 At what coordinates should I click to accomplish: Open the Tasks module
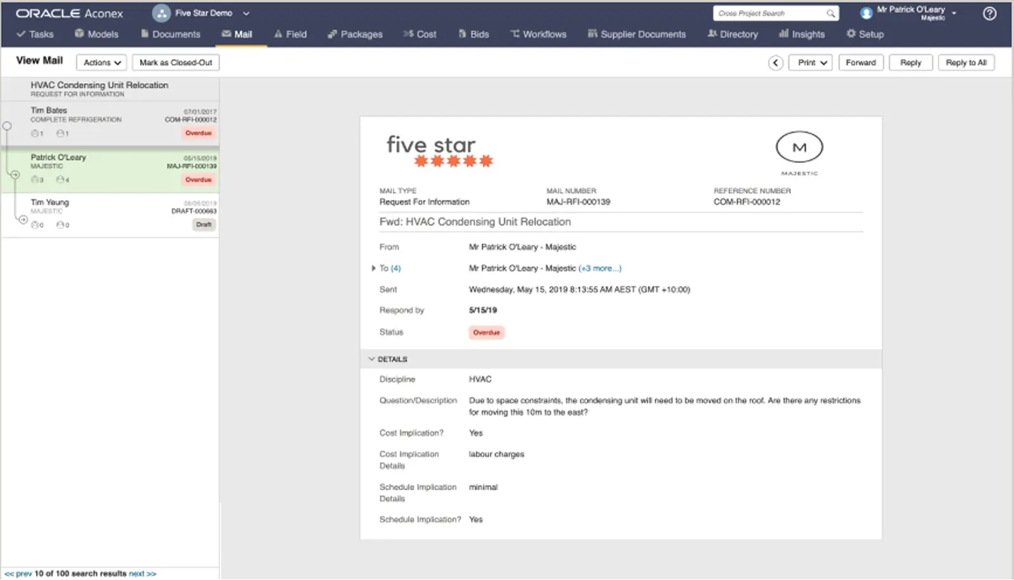tap(35, 34)
